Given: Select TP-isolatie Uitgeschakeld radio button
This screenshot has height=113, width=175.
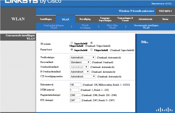Looking at the screenshot, I should pyautogui.click(x=91, y=43).
